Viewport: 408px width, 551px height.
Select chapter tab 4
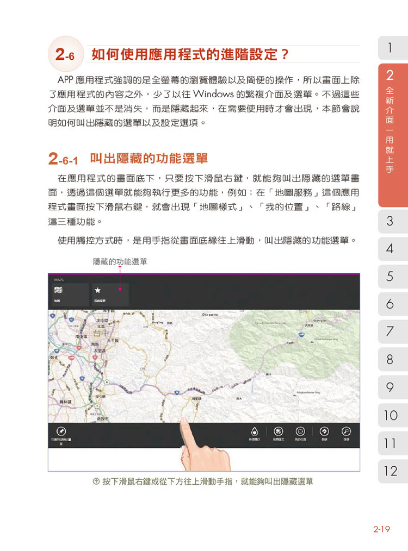point(393,249)
